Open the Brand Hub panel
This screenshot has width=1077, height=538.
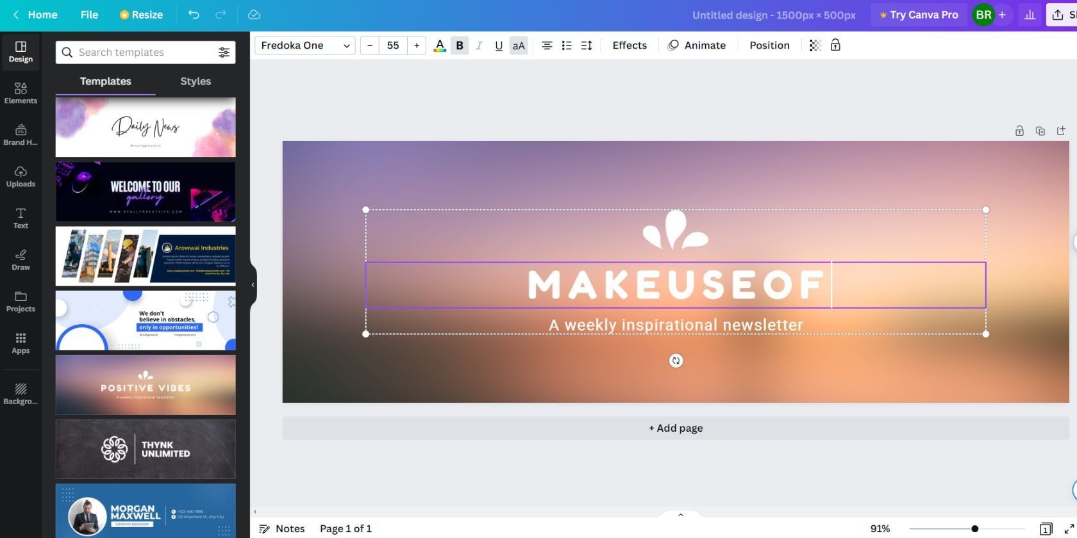21,135
